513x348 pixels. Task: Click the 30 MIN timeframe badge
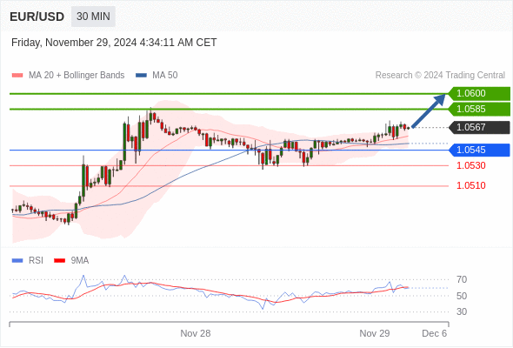click(93, 17)
